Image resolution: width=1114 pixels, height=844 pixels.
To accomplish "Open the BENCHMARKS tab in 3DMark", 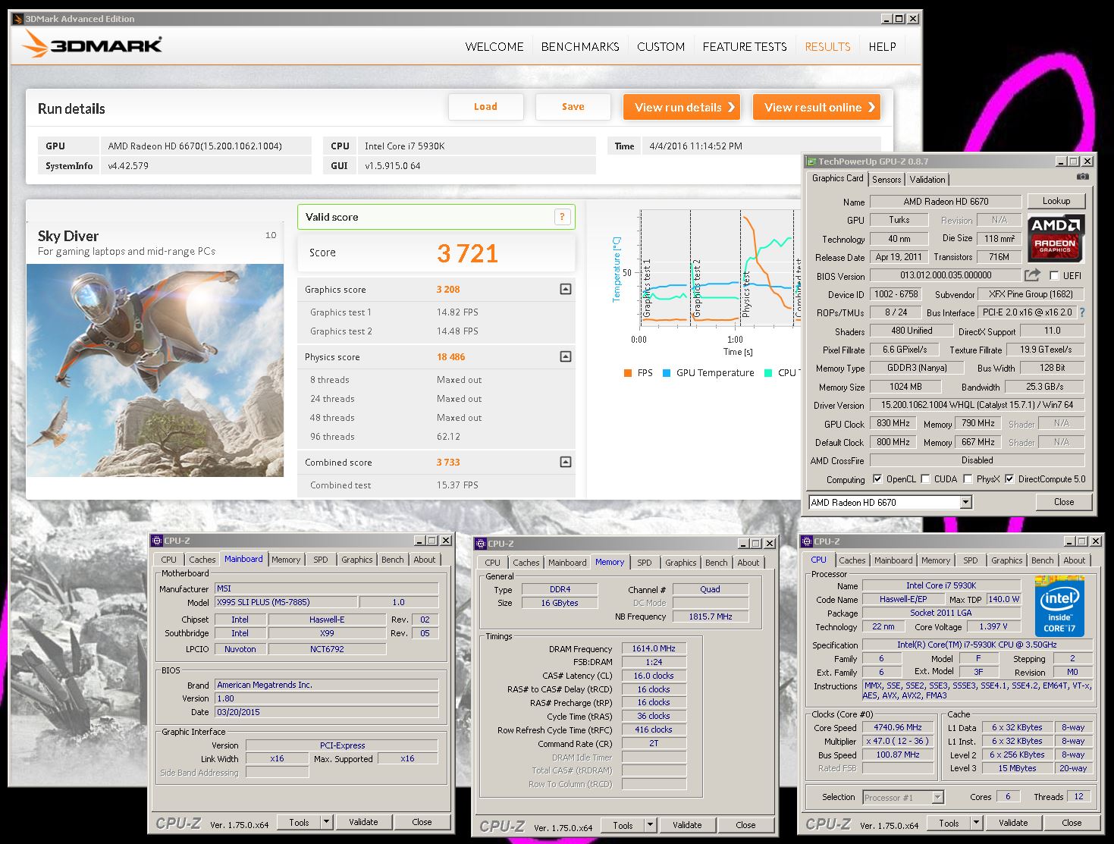I will click(580, 46).
